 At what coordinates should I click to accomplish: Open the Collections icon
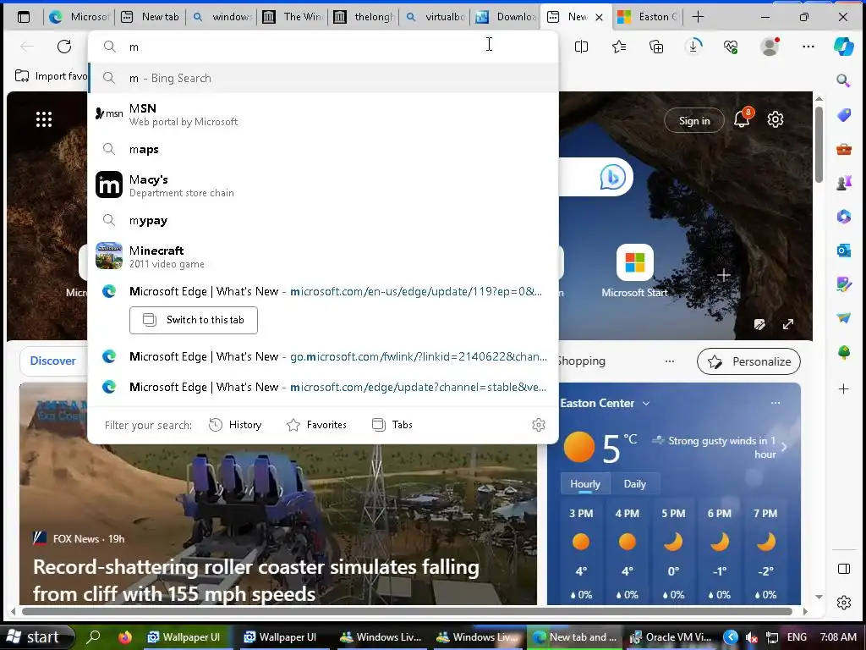coord(656,47)
